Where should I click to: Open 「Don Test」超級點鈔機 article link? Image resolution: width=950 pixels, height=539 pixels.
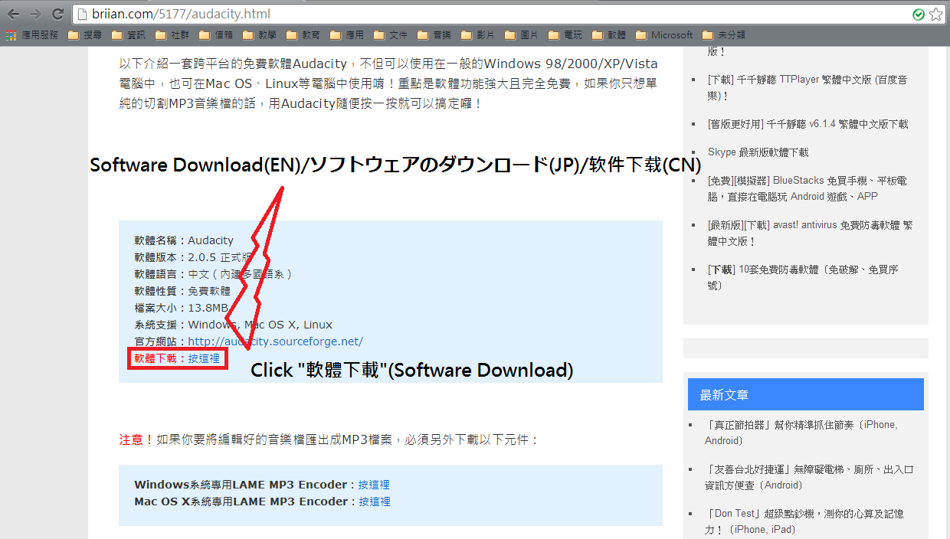pyautogui.click(x=804, y=521)
